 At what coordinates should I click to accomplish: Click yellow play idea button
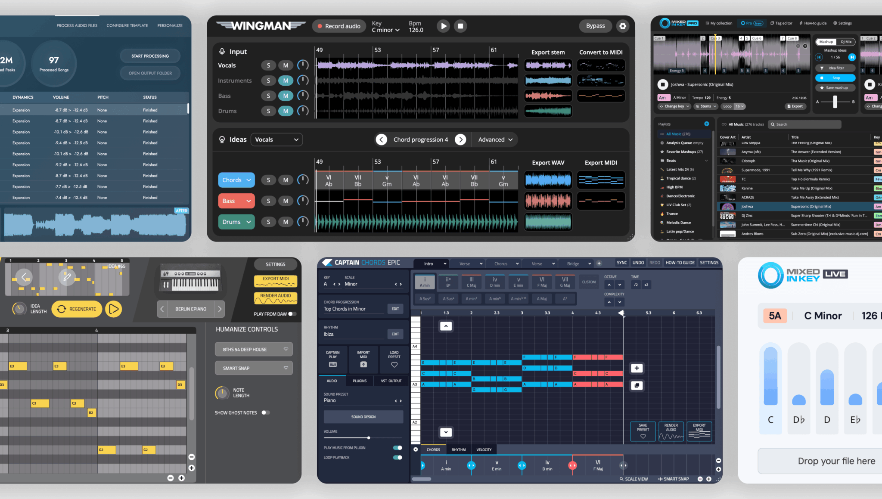pyautogui.click(x=114, y=309)
